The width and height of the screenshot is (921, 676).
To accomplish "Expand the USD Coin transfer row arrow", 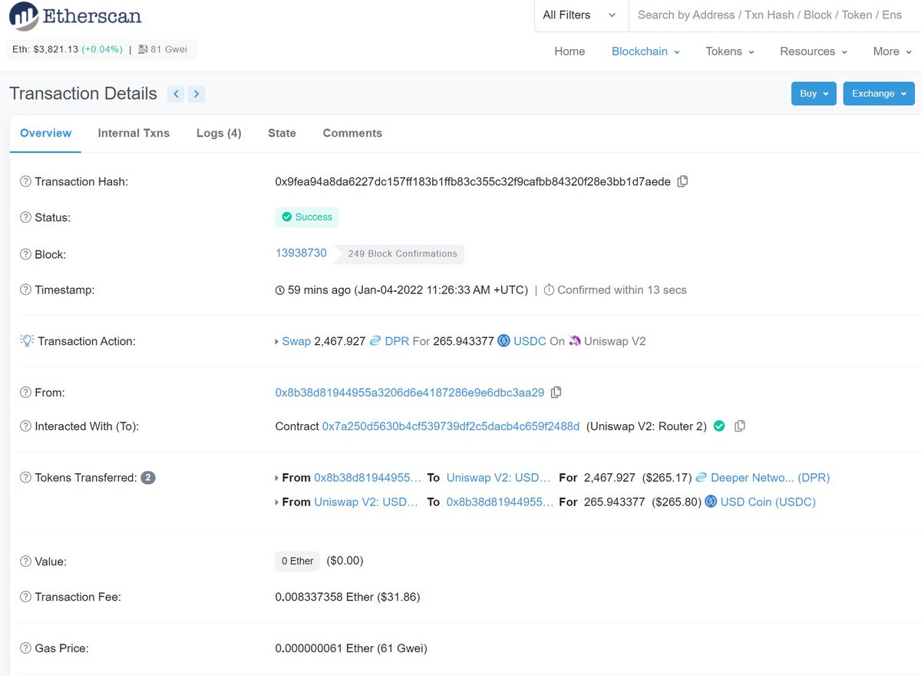I will tap(277, 502).
